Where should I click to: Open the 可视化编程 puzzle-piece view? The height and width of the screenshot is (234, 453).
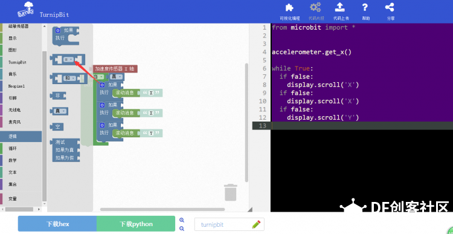click(x=290, y=11)
